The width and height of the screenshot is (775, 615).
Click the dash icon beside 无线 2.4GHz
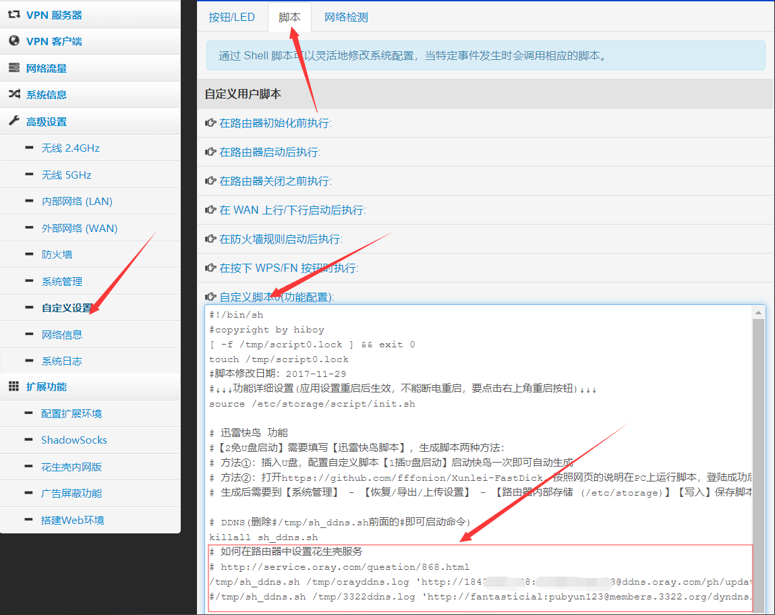29,148
